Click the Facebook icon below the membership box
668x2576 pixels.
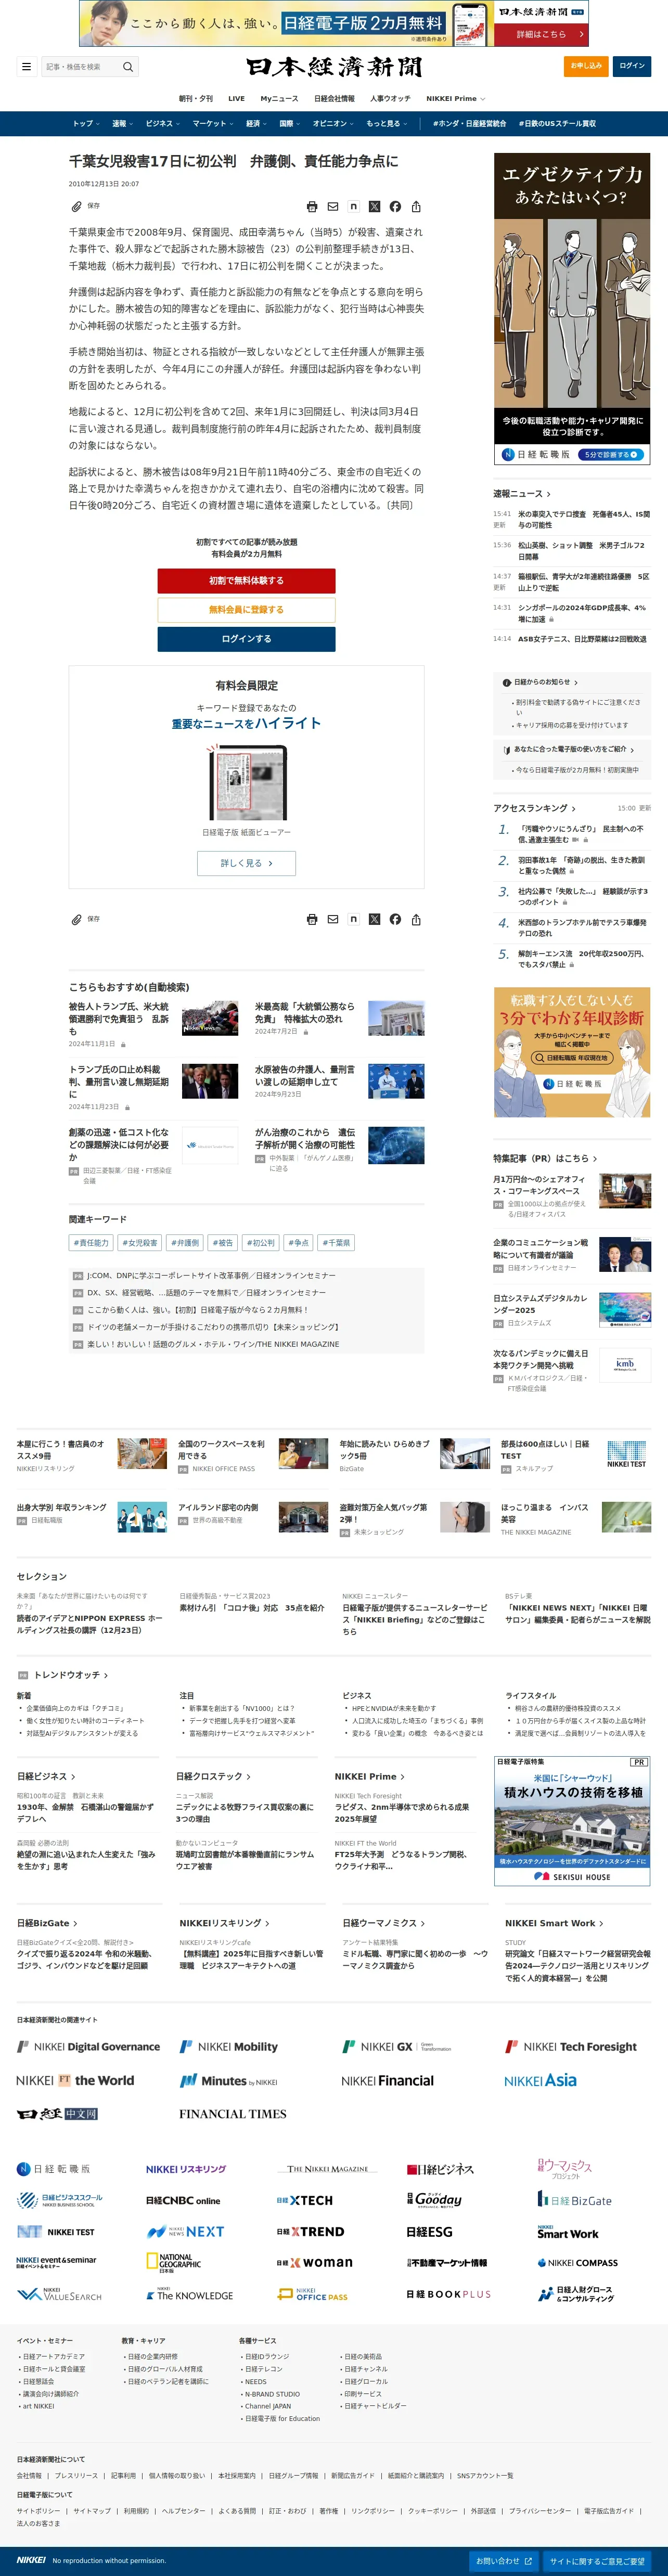click(395, 919)
